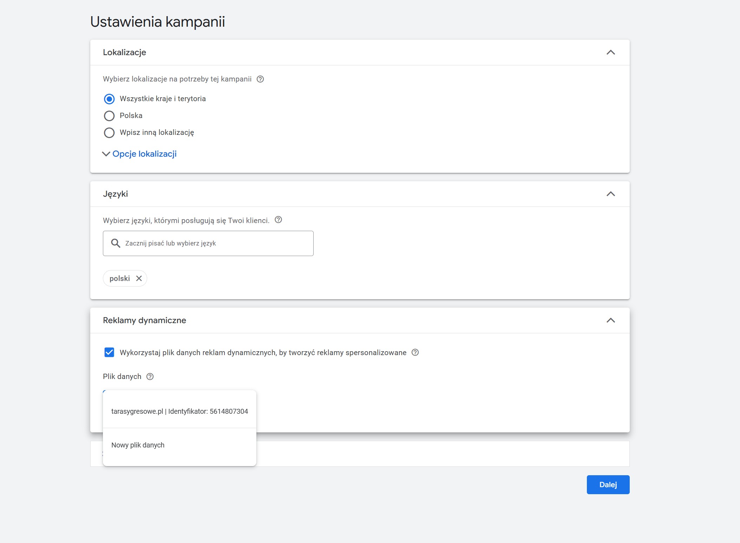
Task: Click help icon next to dynamic ads checkbox
Action: 415,352
